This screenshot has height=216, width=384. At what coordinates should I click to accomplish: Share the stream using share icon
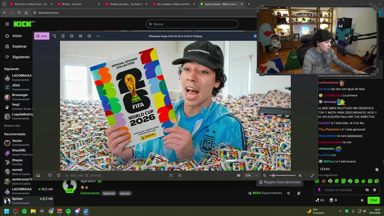[288, 193]
